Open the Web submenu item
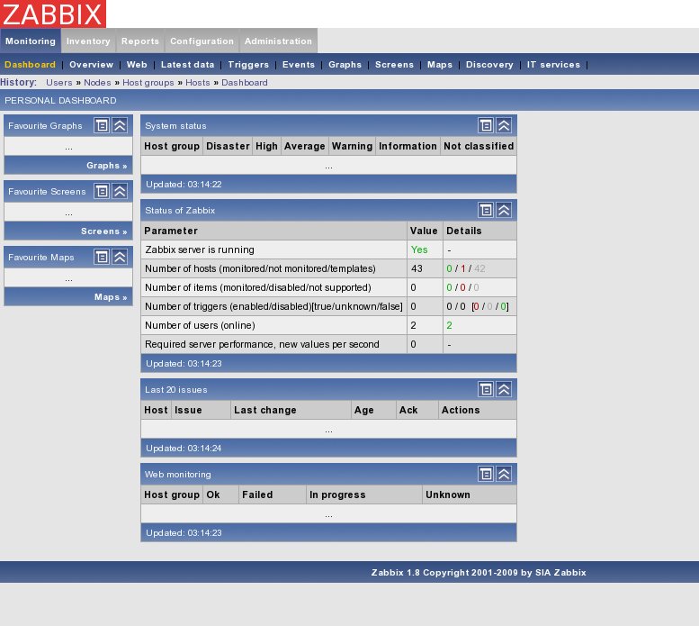Image resolution: width=699 pixels, height=626 pixels. (x=137, y=64)
